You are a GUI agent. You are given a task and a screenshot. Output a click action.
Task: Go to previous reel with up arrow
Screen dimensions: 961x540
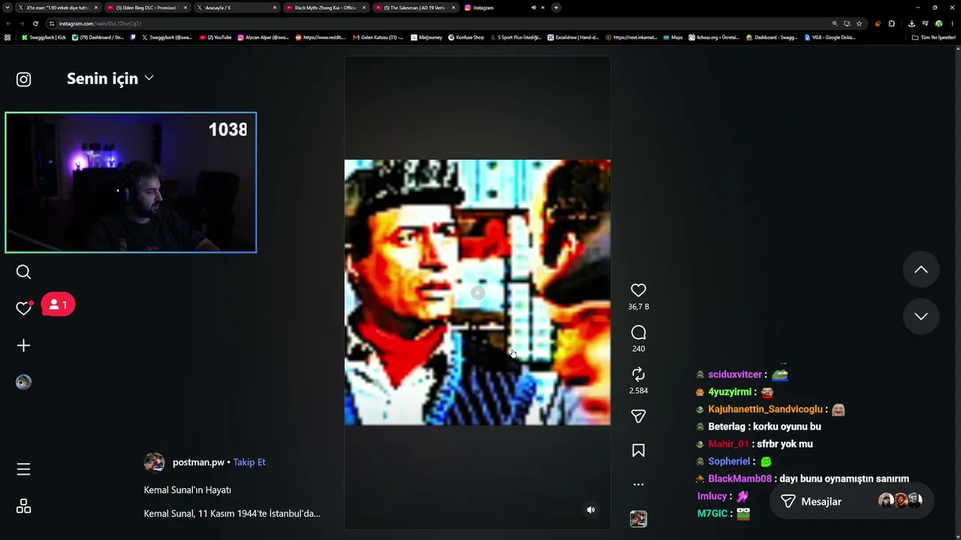[921, 270]
